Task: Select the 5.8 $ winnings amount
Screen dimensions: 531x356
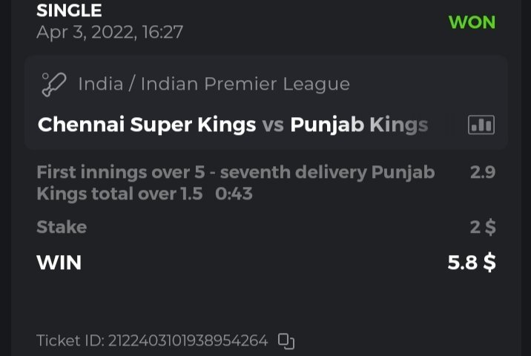Action: (471, 263)
